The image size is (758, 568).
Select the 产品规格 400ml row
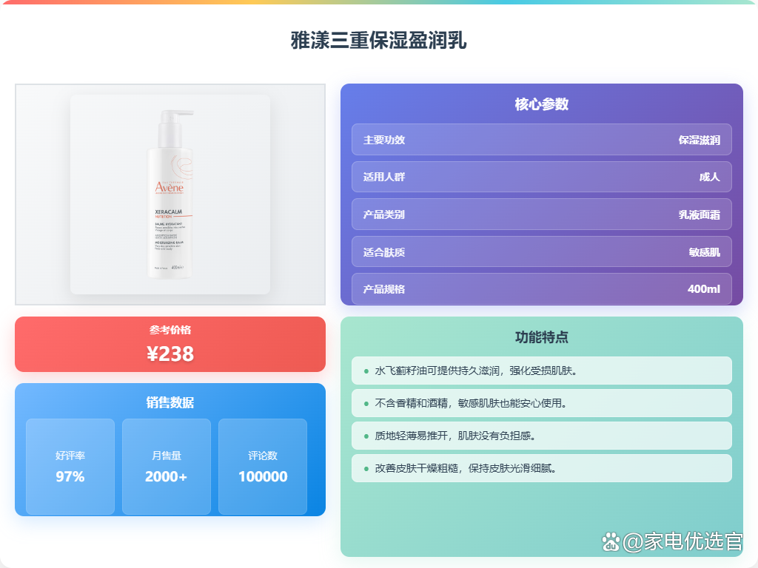(541, 289)
